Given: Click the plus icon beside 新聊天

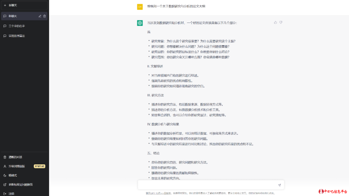Looking at the screenshot, I should [4, 5].
